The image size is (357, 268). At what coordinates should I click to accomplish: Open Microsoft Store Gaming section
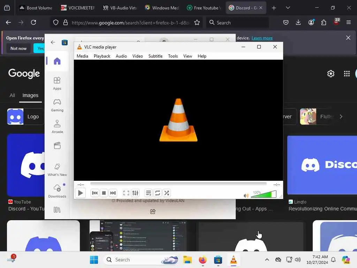[x=57, y=105]
